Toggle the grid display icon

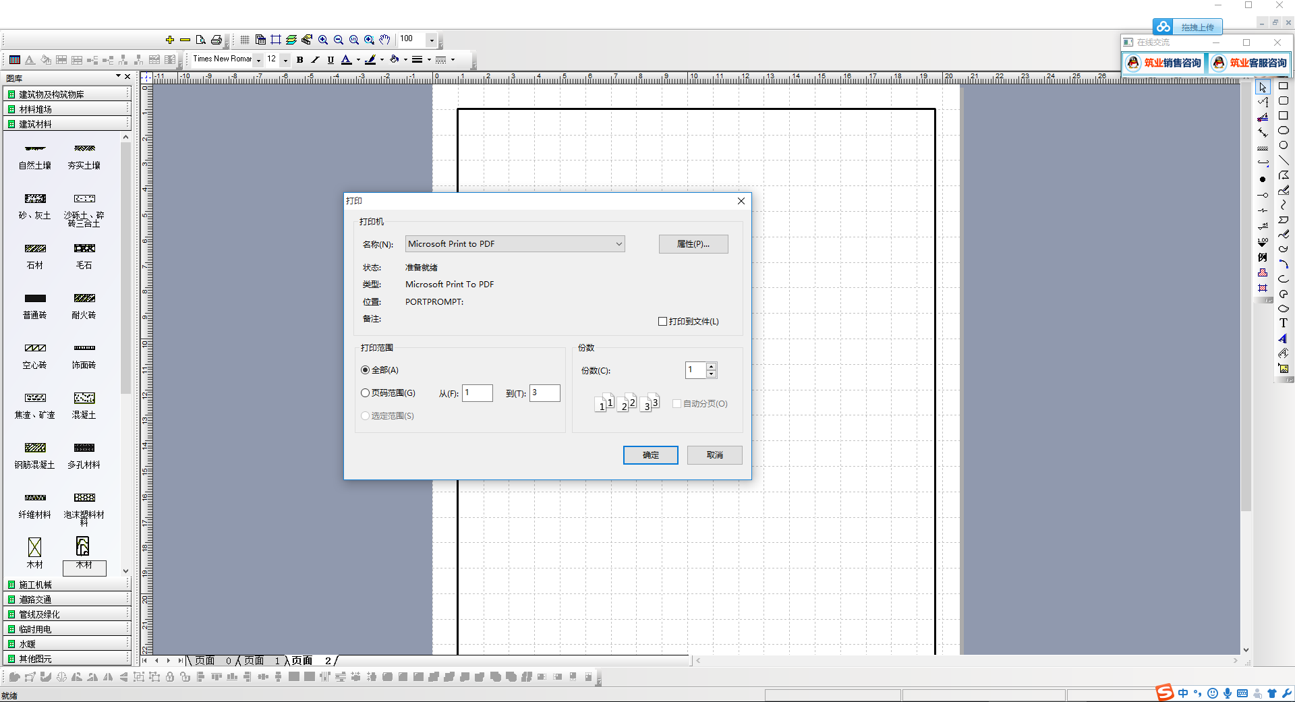tap(245, 40)
